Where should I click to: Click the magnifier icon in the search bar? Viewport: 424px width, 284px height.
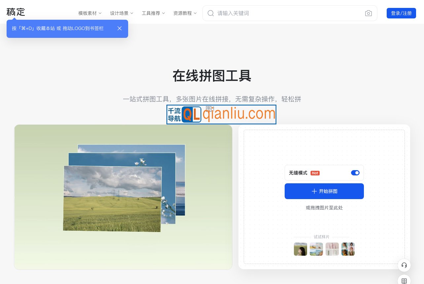pos(211,13)
